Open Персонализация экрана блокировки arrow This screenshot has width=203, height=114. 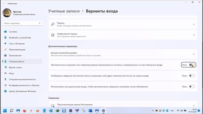point(194,105)
